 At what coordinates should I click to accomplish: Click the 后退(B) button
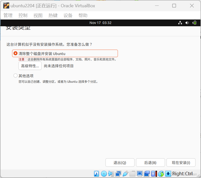(150, 162)
